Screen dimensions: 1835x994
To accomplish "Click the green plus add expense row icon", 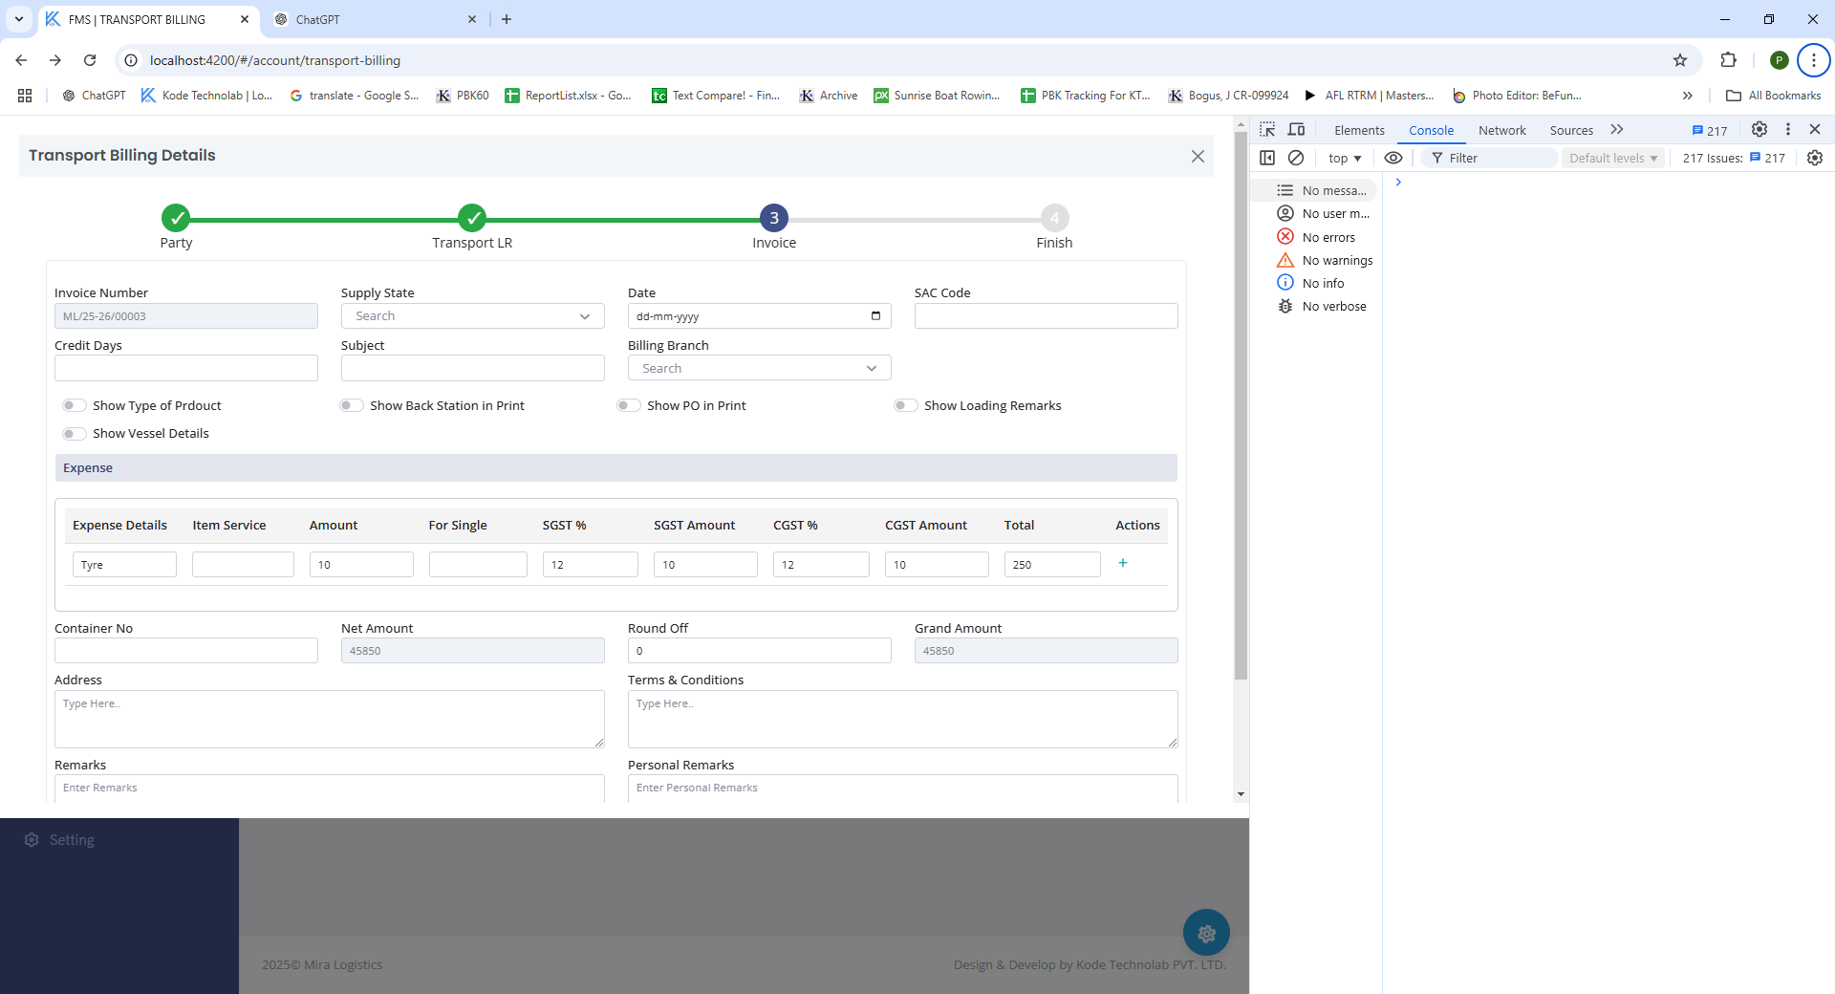I will pyautogui.click(x=1122, y=564).
